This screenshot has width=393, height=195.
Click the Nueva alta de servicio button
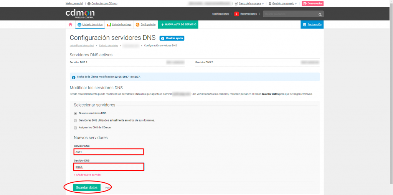tap(178, 25)
